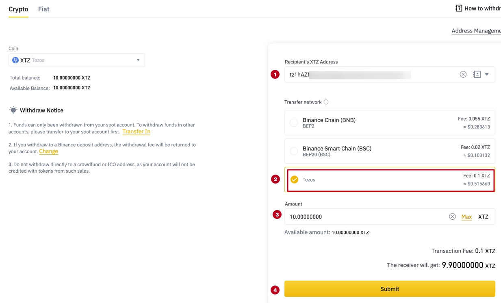Click the Transaction Fee 0.1 XTZ text
Image resolution: width=501 pixels, height=303 pixels.
tap(463, 251)
